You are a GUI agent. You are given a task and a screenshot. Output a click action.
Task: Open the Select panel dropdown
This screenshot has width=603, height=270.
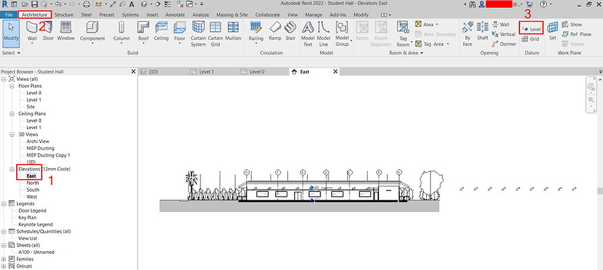coord(11,53)
